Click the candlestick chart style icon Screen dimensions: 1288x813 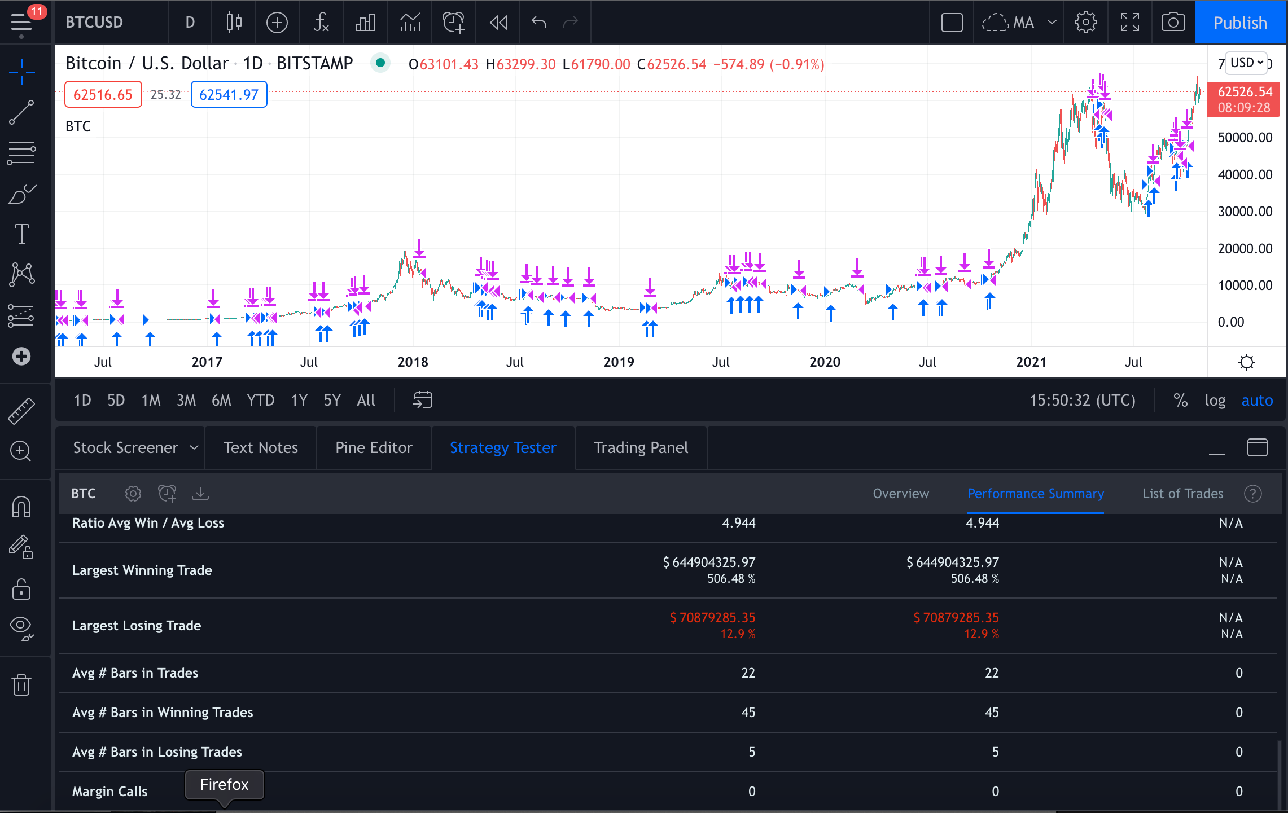tap(234, 23)
